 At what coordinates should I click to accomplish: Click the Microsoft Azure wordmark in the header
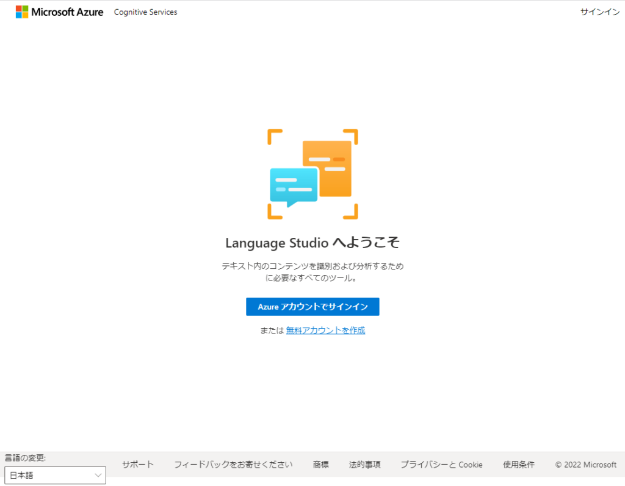click(x=67, y=11)
